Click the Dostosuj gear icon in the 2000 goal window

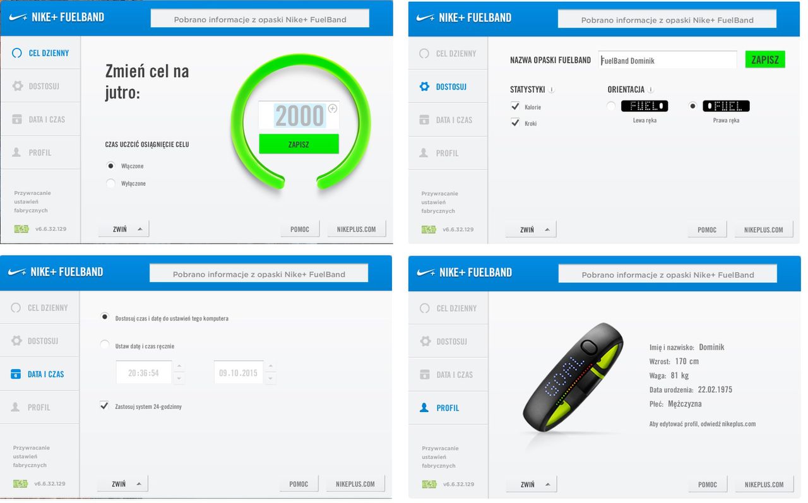17,86
